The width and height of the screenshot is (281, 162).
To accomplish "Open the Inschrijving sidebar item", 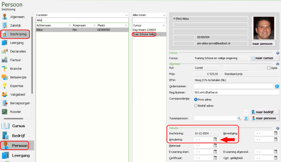I will click(x=15, y=34).
